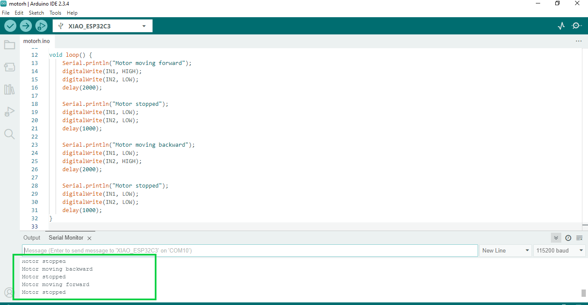Click line number 22 in the gutter
588x305 pixels.
[34, 136]
